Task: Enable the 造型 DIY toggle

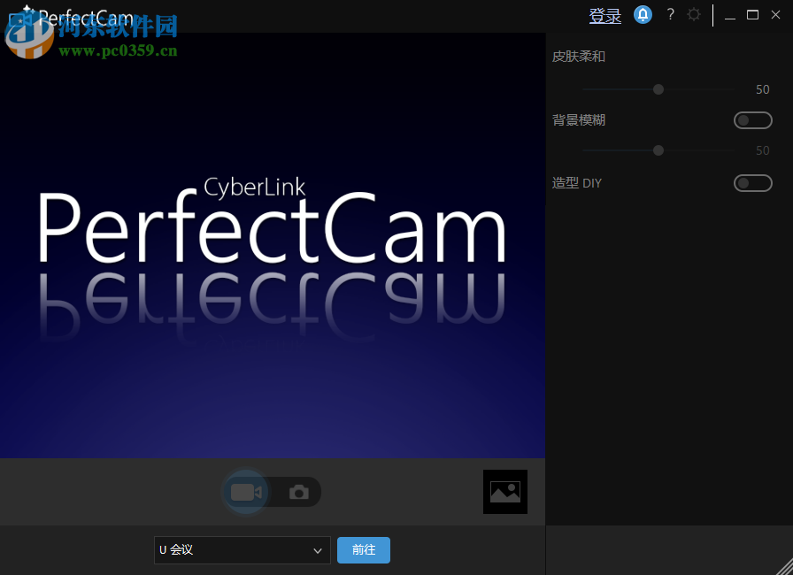Action: coord(752,183)
